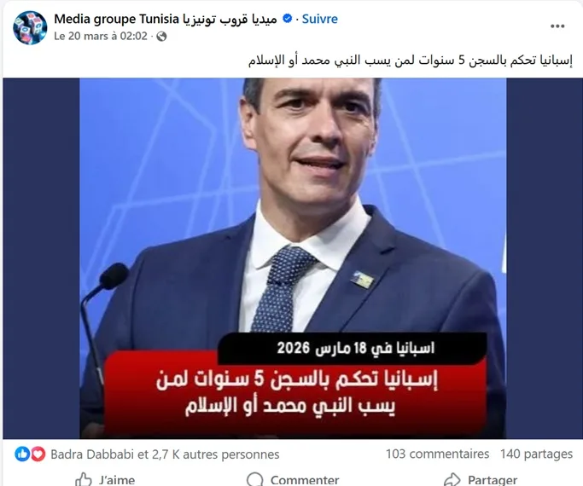Click the thumbs-up J'aime icon
The image size is (583, 486).
84,479
